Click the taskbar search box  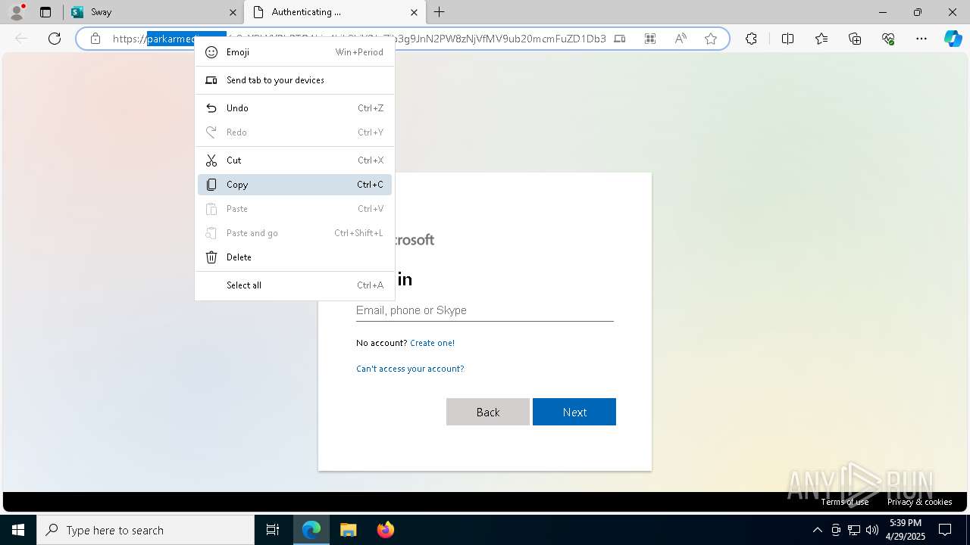pyautogui.click(x=145, y=530)
